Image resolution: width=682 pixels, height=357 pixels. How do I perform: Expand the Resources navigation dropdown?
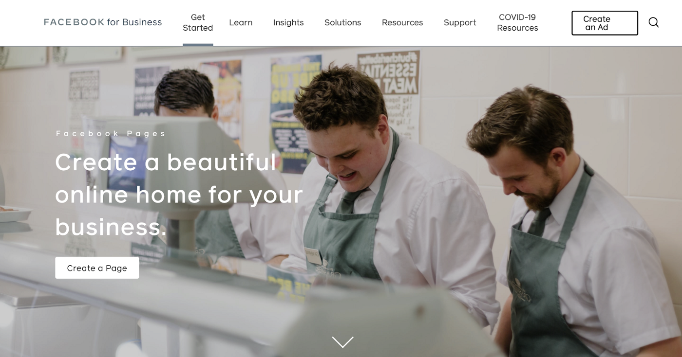pos(402,22)
